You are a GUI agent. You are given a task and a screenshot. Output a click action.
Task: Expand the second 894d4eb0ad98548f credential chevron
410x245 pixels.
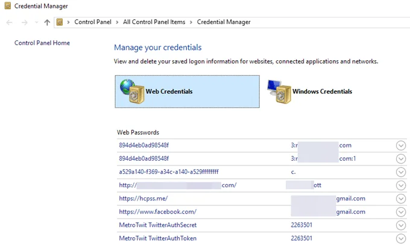(x=401, y=159)
